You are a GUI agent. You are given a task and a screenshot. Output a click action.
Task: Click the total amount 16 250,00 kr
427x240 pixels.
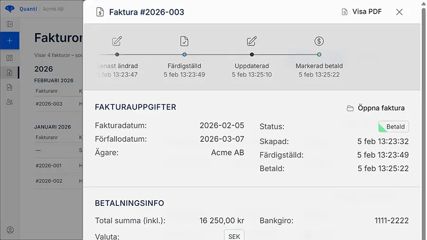tap(222, 221)
